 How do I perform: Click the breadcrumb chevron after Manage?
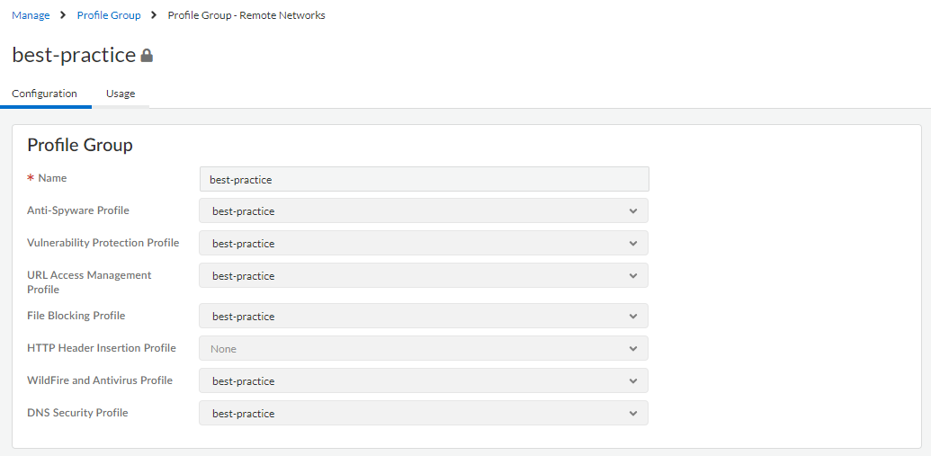coord(64,15)
